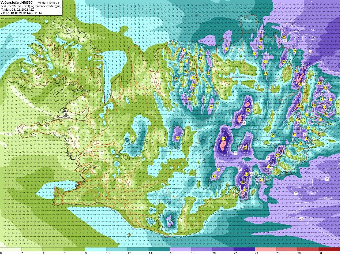Image resolution: width=340 pixels, height=255 pixels.
Task: Click the Veðurstofan/HM750m map title
Action: click(18, 2)
